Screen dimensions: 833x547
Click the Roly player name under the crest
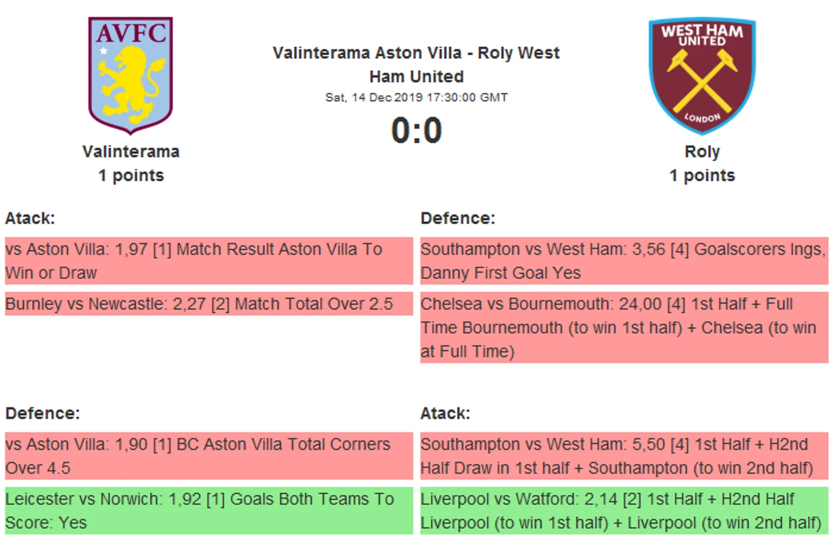click(x=702, y=152)
